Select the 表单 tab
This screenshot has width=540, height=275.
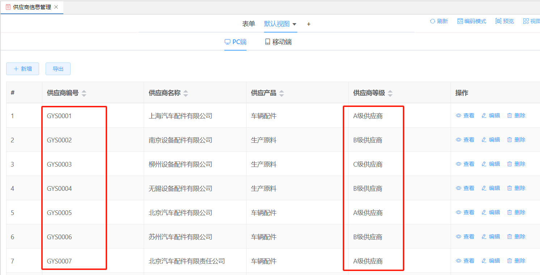pos(249,24)
